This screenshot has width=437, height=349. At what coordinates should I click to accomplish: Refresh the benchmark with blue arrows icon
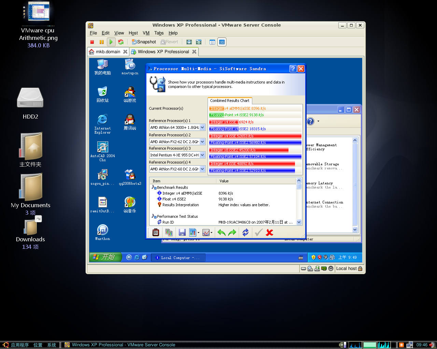tap(245, 232)
